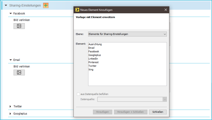Click the Facebook section label
This screenshot has width=212, height=120.
19,14
